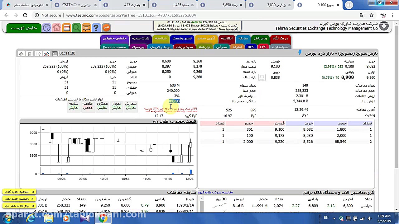
Task: Open the help question mark icon
Action: point(96,28)
